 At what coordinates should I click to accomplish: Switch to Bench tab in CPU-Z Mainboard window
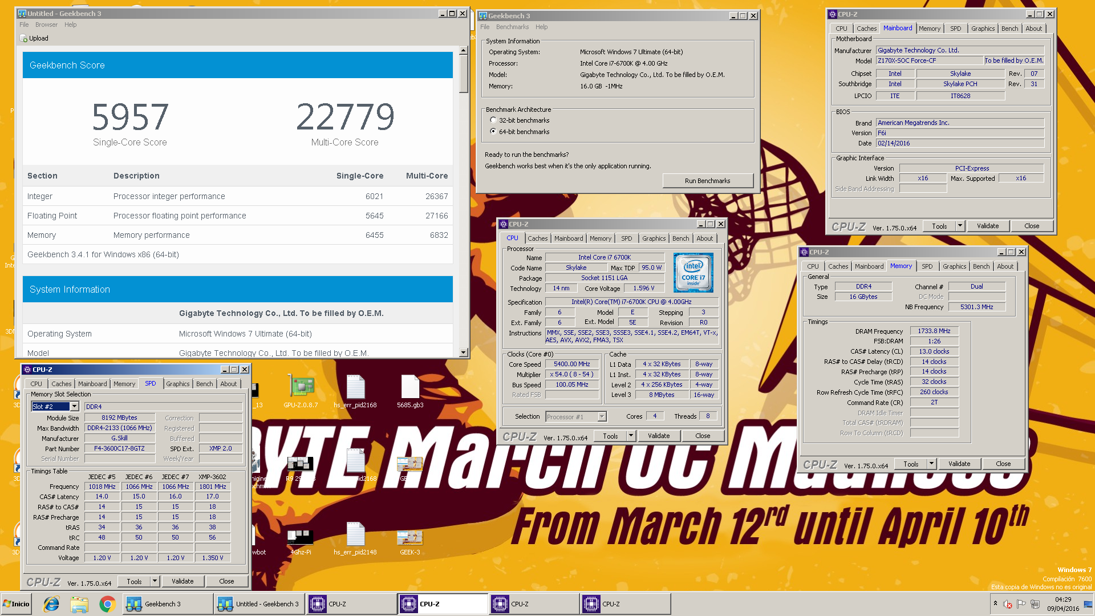(1009, 29)
